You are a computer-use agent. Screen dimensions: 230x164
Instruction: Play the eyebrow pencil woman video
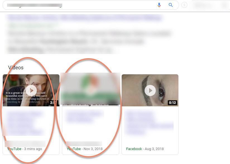(x=31, y=90)
